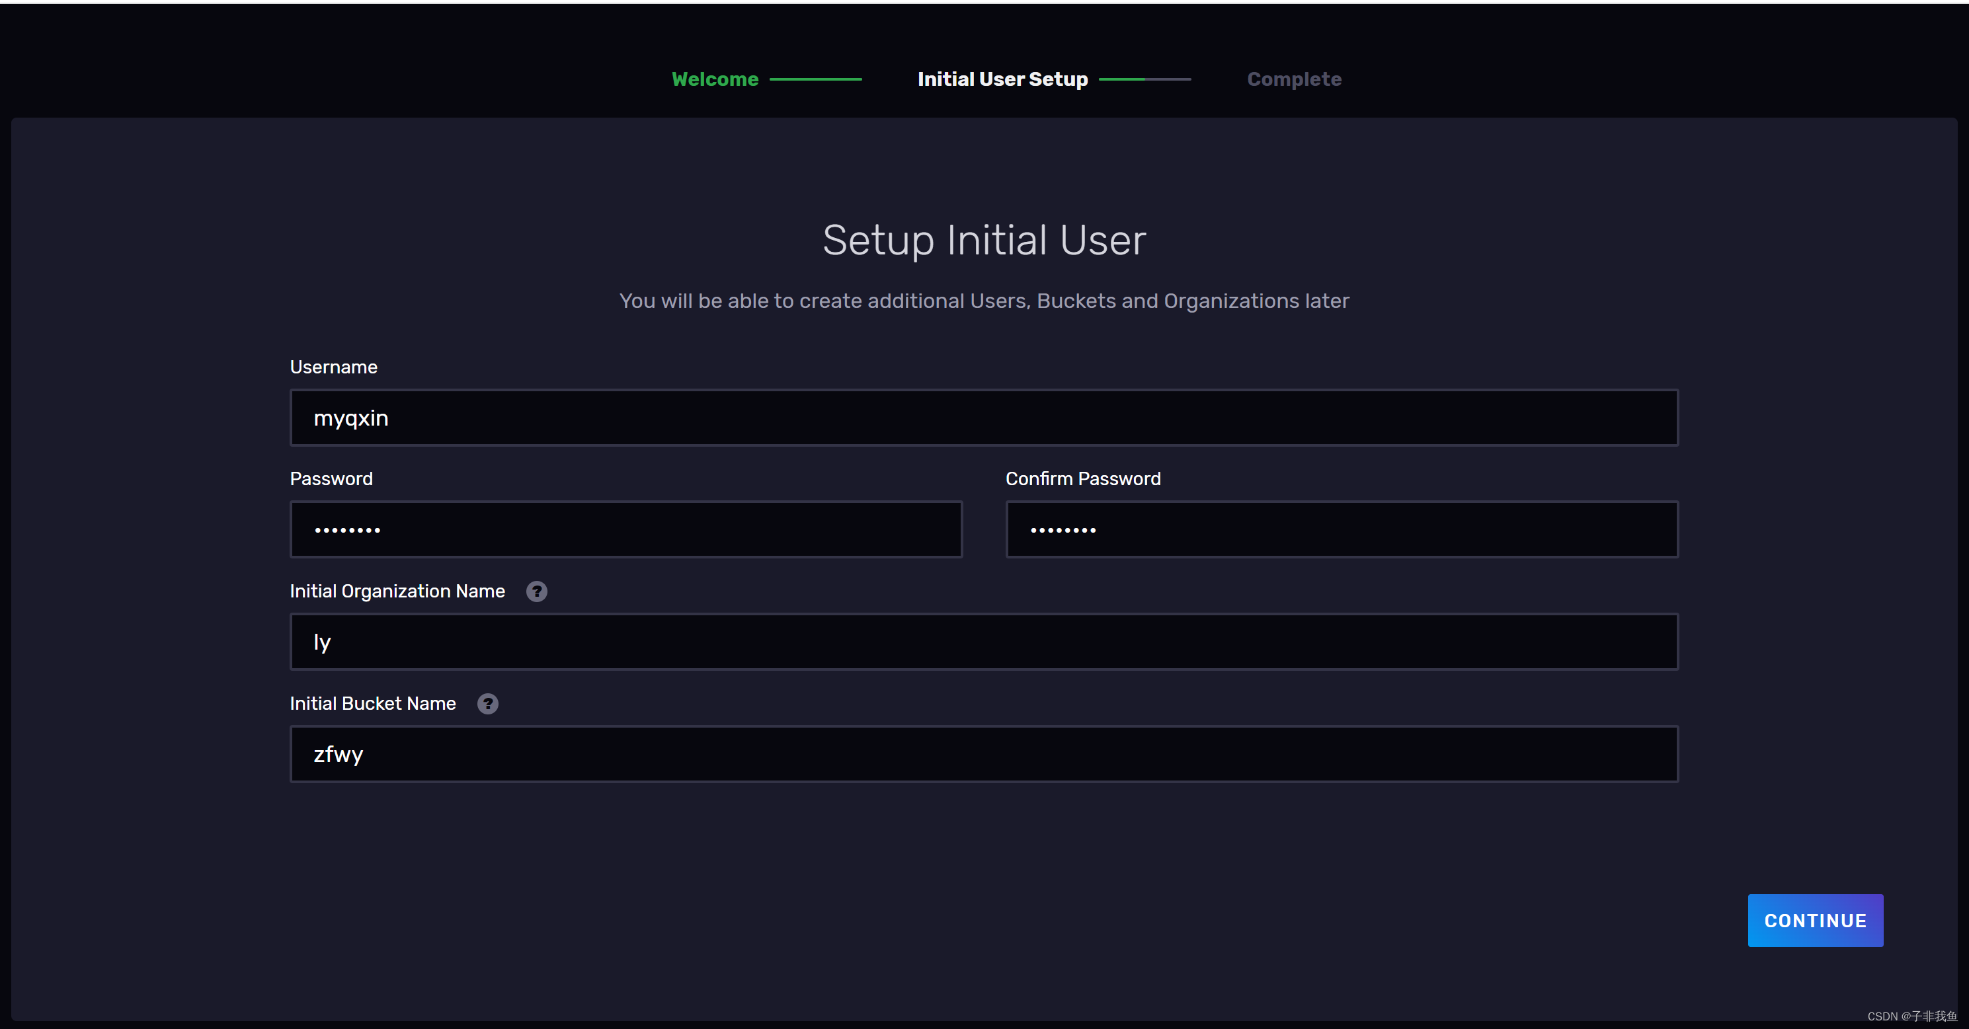The width and height of the screenshot is (1969, 1029).
Task: Focus the Username field containing myqxin
Action: point(983,418)
